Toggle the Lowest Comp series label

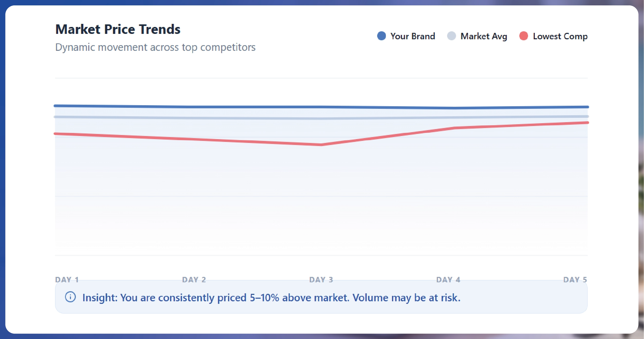click(560, 36)
